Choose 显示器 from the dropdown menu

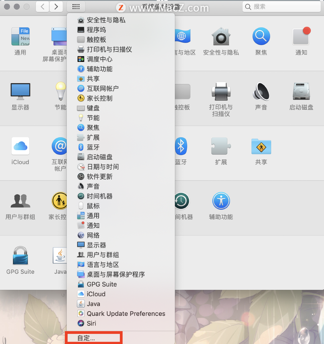(121, 245)
